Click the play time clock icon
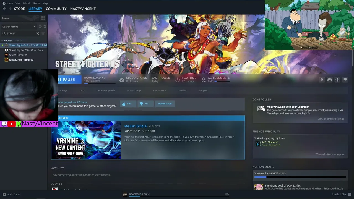 (x=178, y=80)
